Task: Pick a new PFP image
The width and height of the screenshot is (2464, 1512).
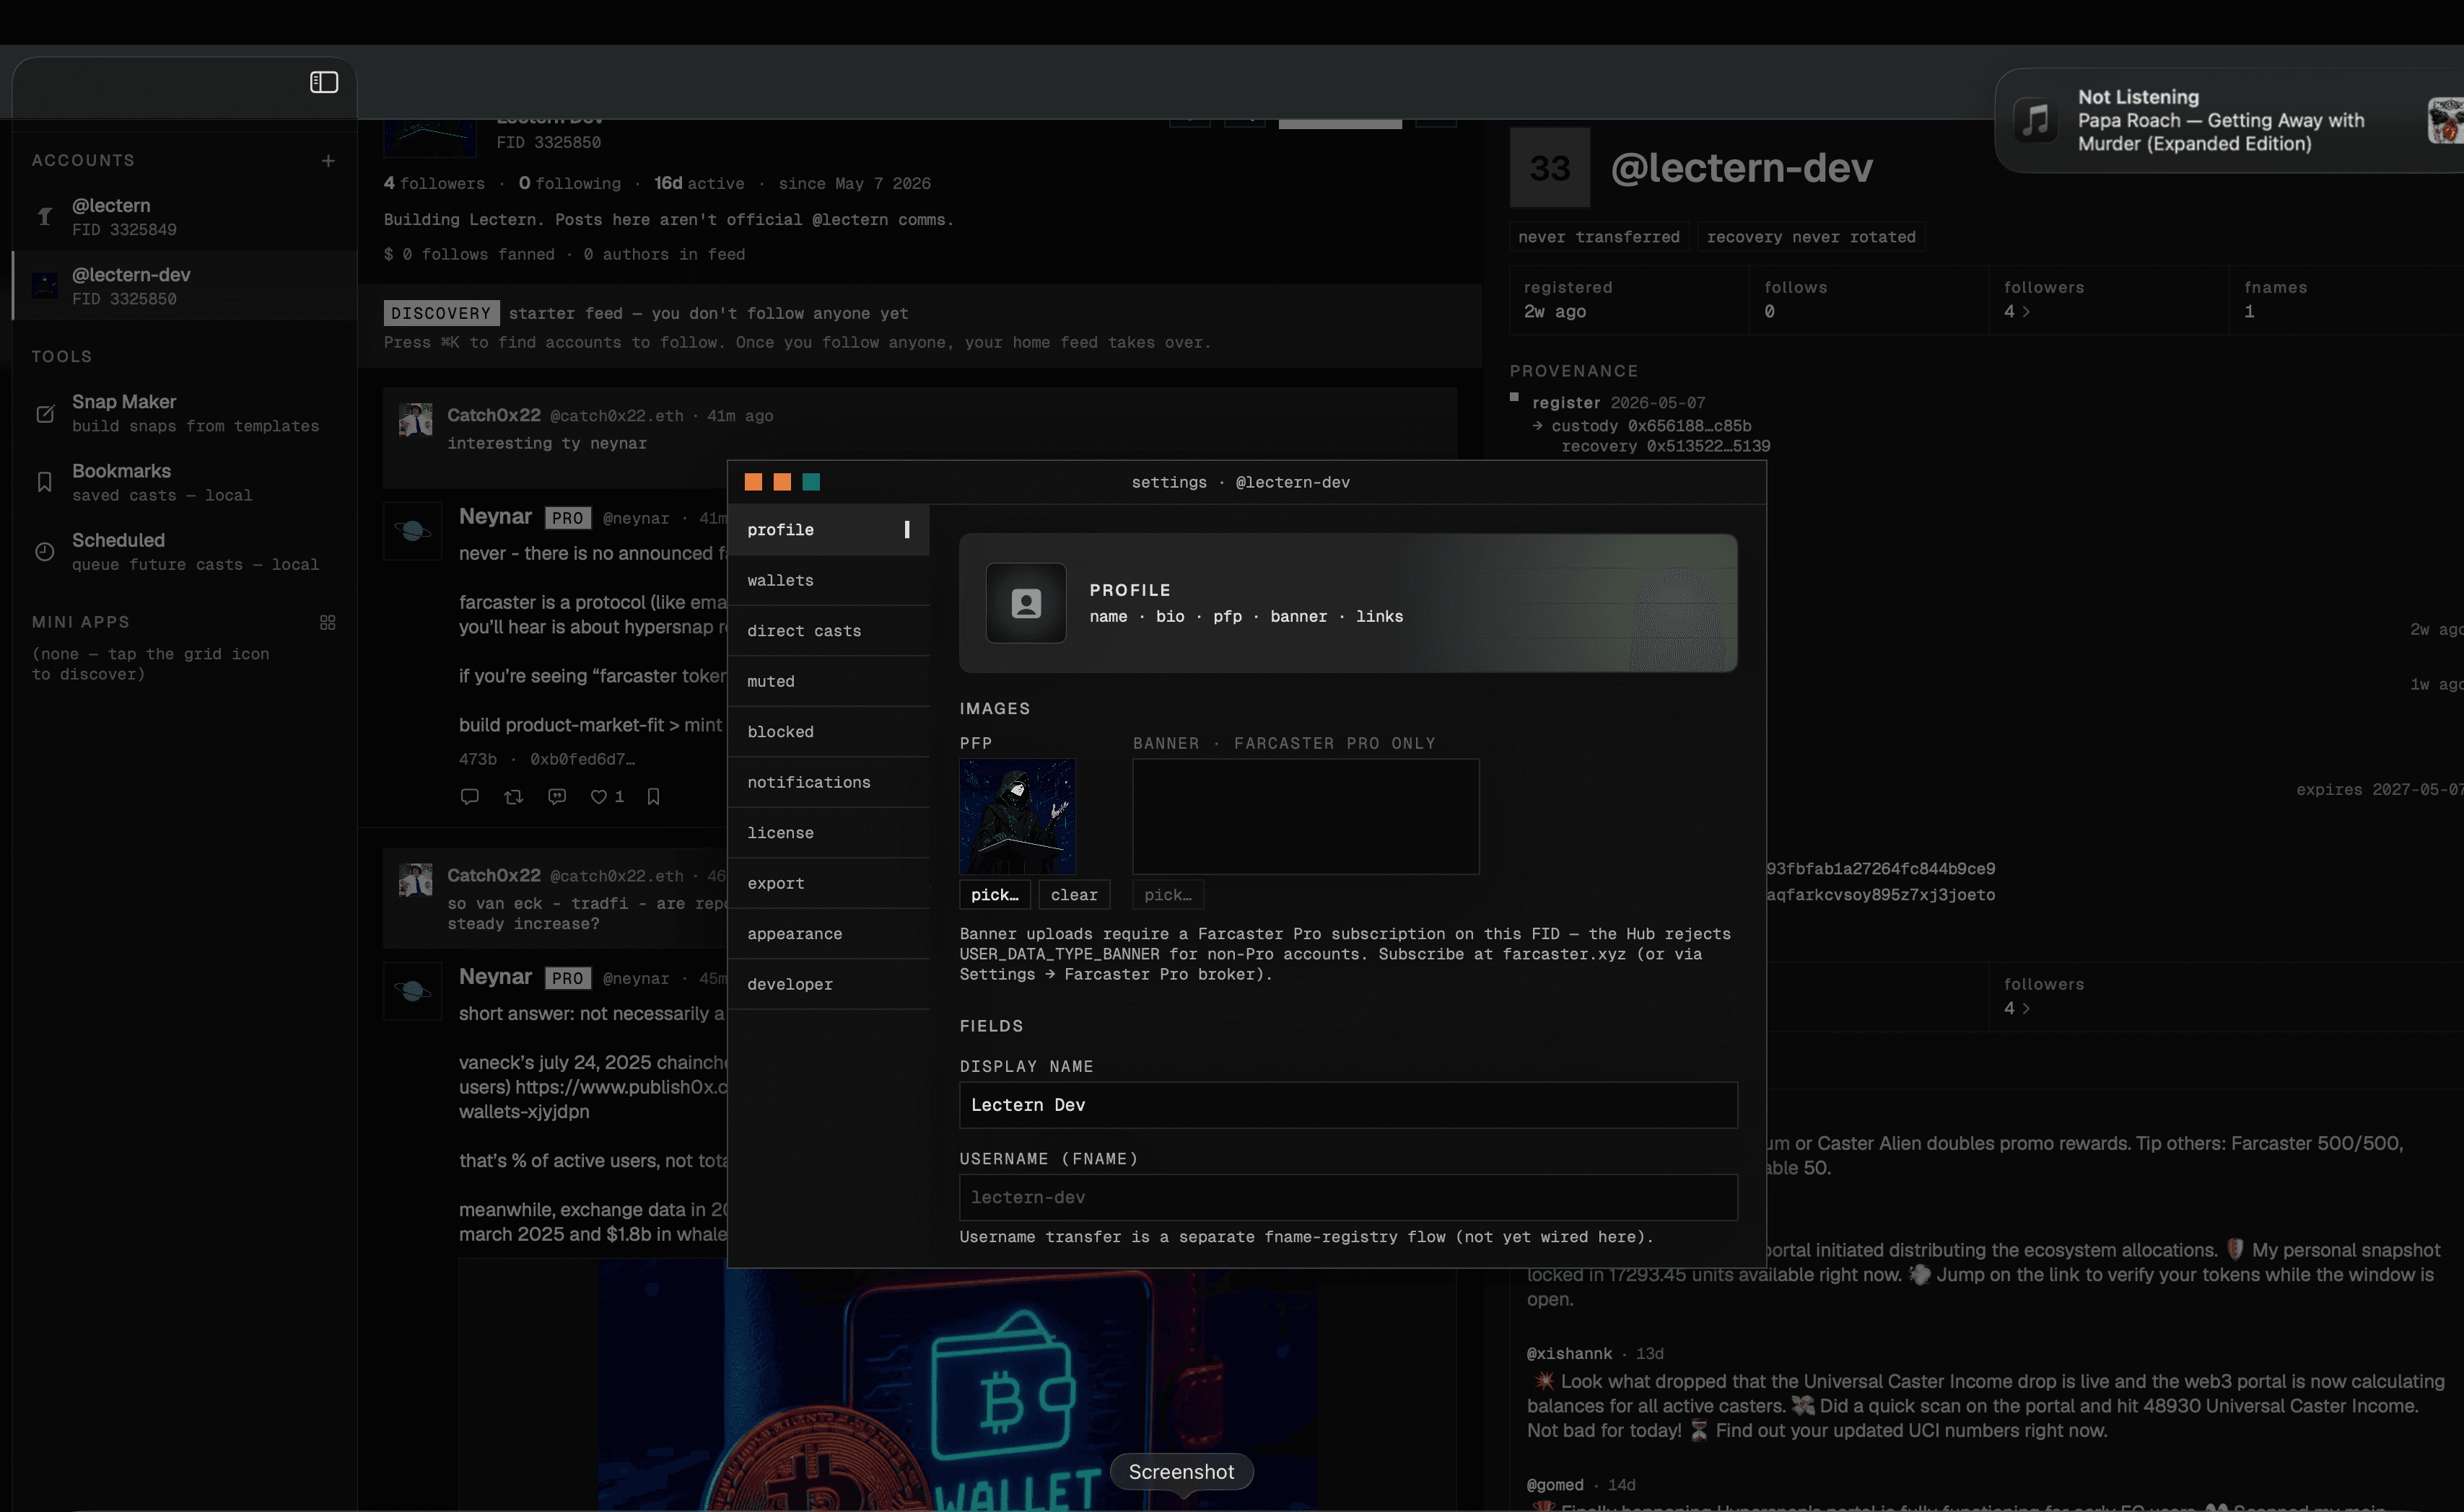Action: pyautogui.click(x=995, y=895)
